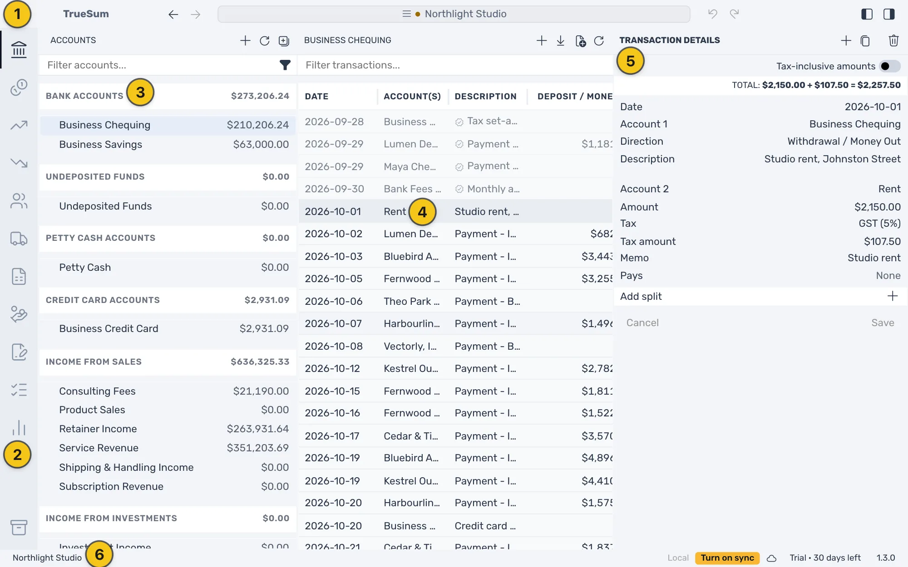Viewport: 908px width, 567px height.
Task: Collapse the Bank Accounts group header
Action: tap(168, 96)
